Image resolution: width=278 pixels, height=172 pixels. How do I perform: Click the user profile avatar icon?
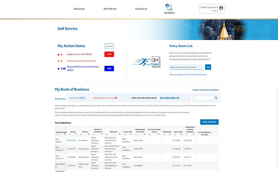click(221, 8)
